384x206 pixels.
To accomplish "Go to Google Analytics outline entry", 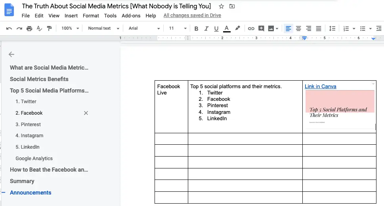I will (34, 159).
